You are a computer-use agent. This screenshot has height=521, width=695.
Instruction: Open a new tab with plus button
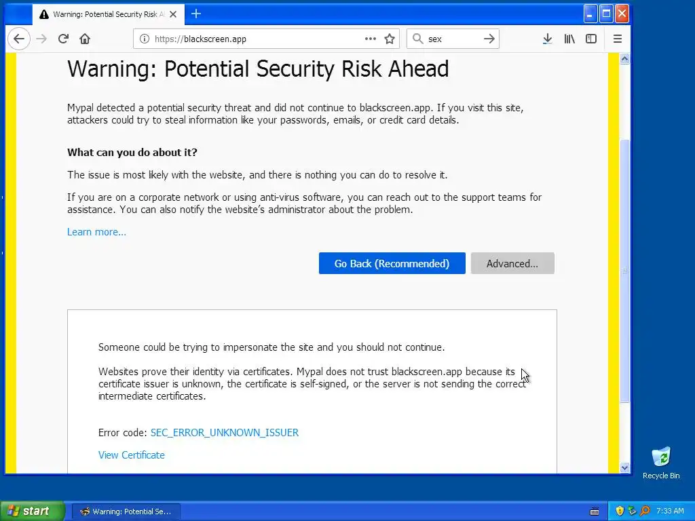(x=196, y=14)
